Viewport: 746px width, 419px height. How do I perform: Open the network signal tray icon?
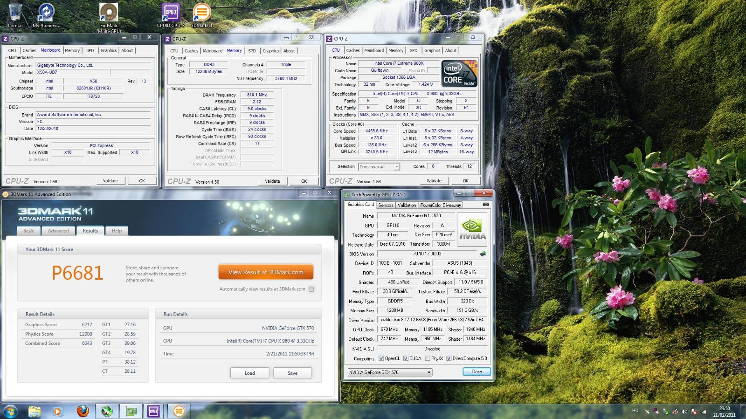tap(703, 412)
